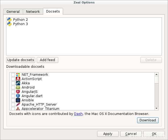Click the Android robot icon
The height and width of the screenshot is (140, 168).
18,87
